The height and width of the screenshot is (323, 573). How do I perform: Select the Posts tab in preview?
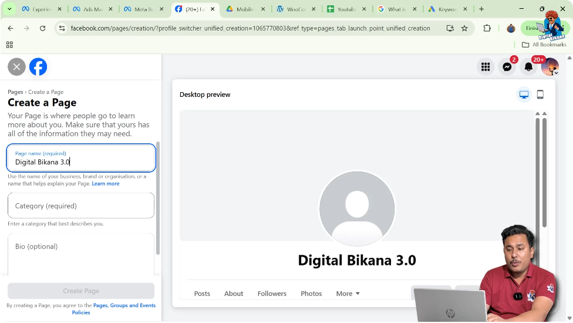pyautogui.click(x=202, y=294)
